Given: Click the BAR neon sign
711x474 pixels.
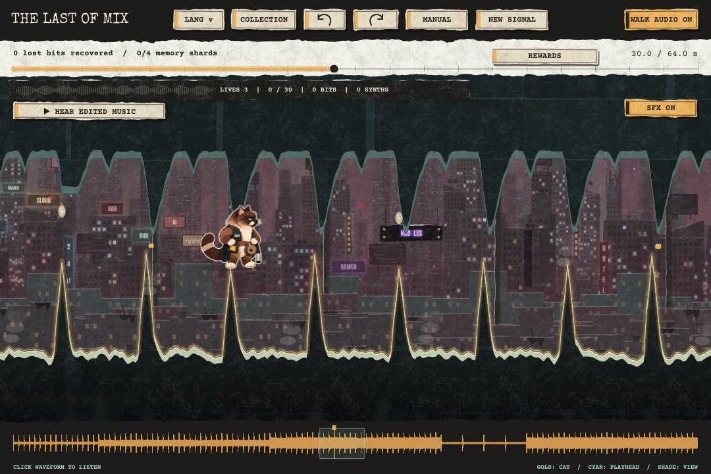Looking at the screenshot, I should pos(113,209).
